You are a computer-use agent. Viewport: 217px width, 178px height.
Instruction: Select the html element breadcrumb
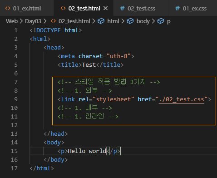[113, 21]
